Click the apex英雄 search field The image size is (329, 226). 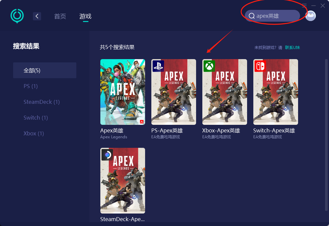click(275, 16)
